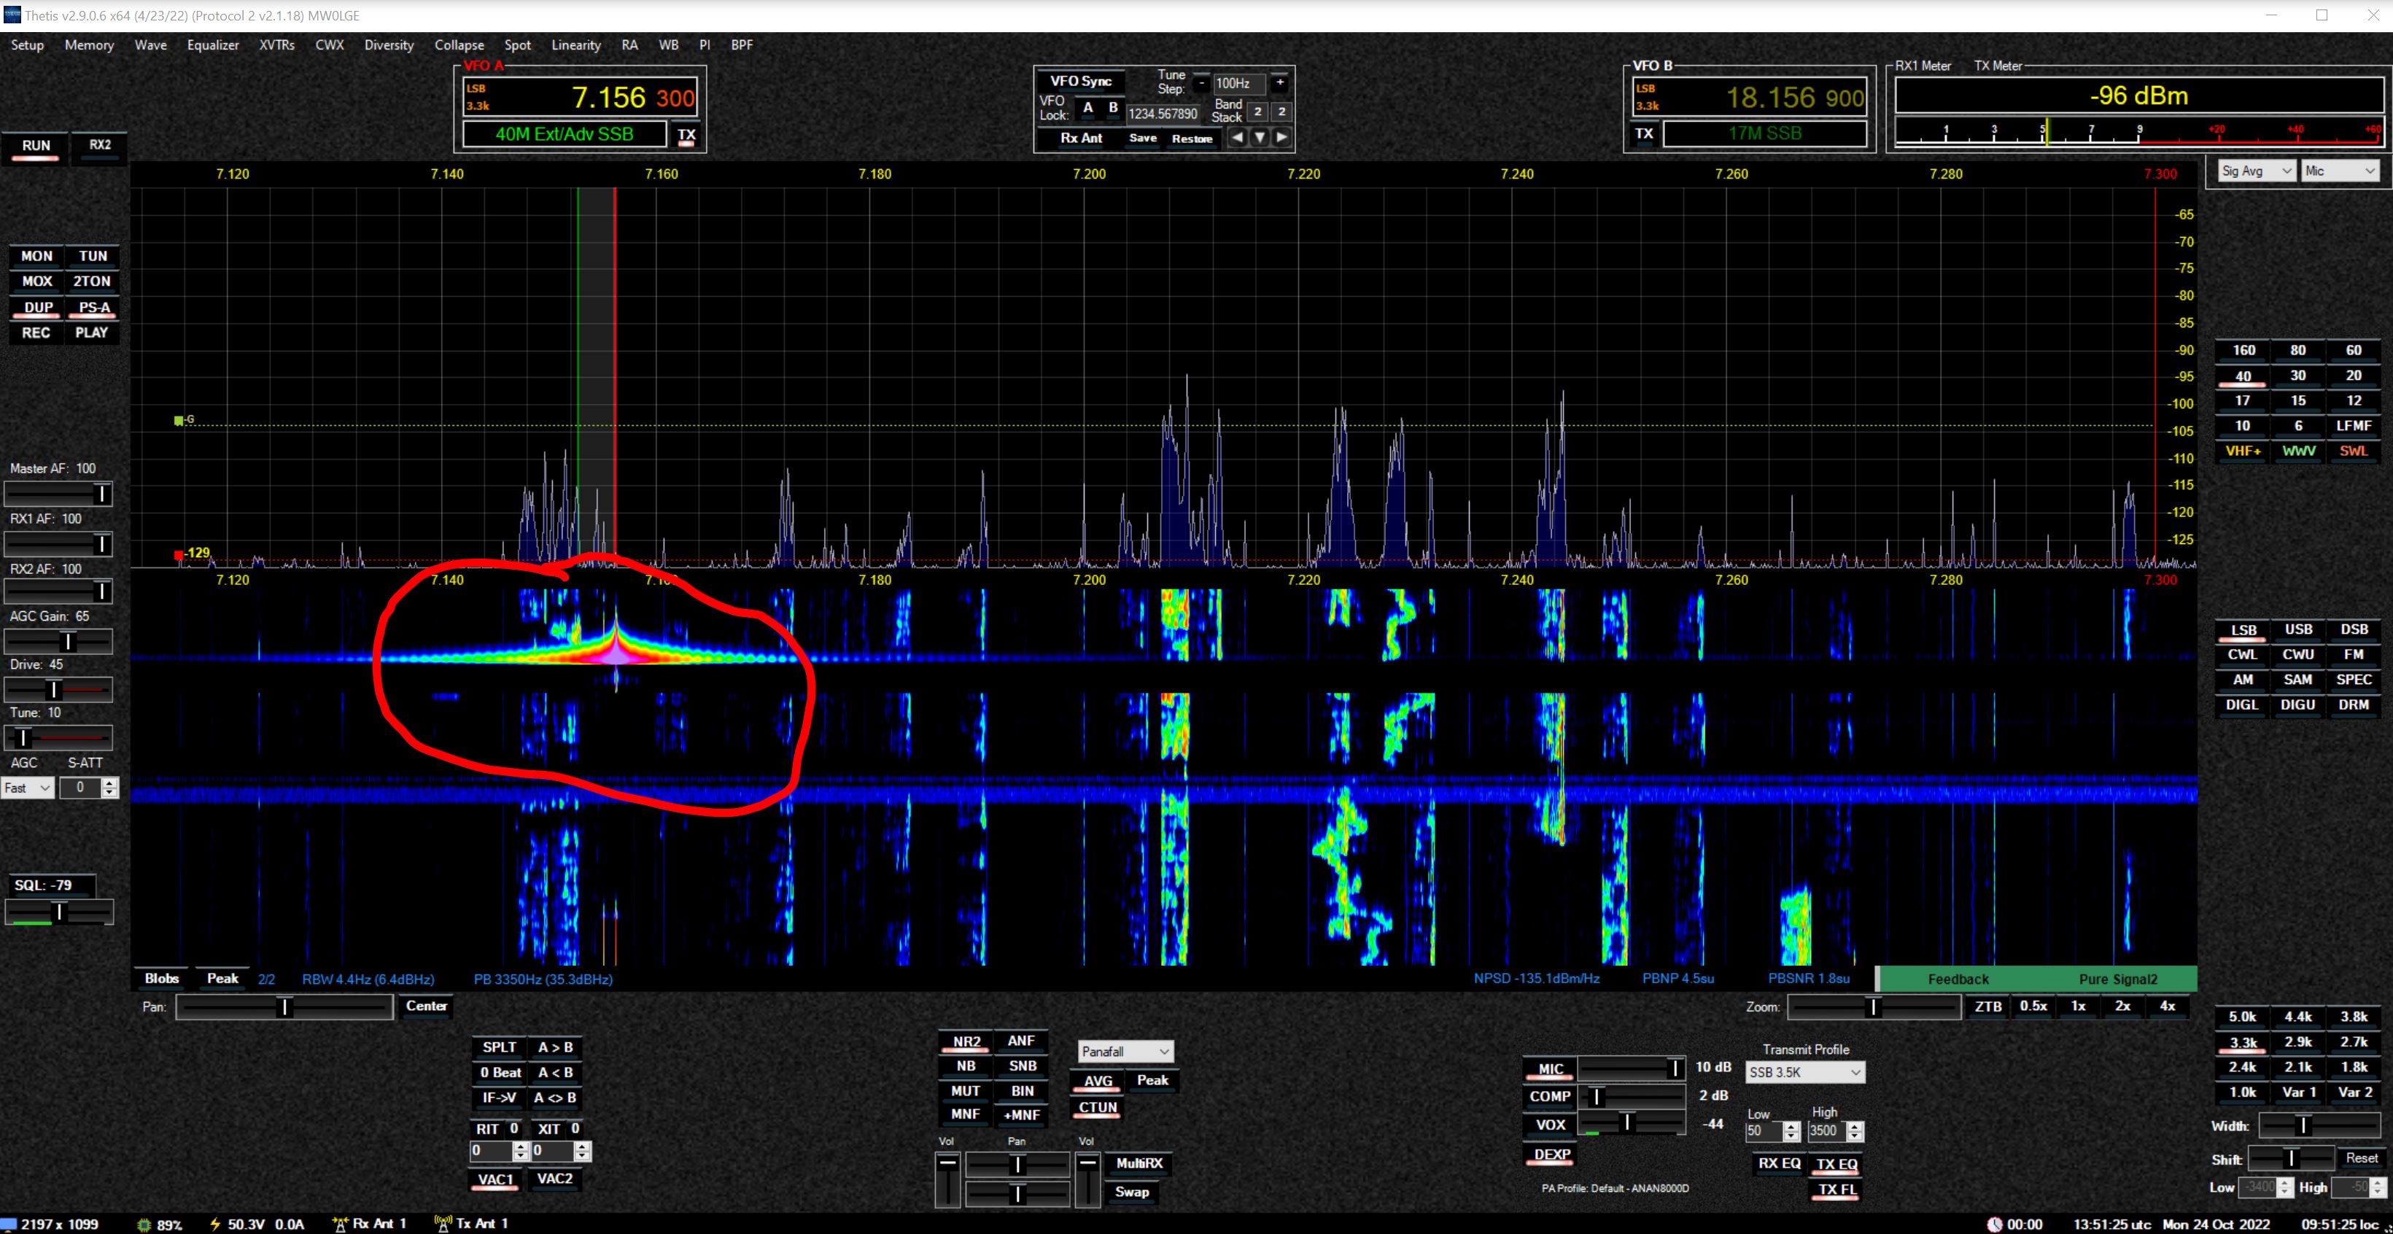Toggle DUP duplex mode
Viewport: 2393px width, 1234px height.
pyautogui.click(x=37, y=308)
